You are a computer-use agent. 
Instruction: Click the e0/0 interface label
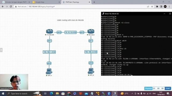(82, 33)
